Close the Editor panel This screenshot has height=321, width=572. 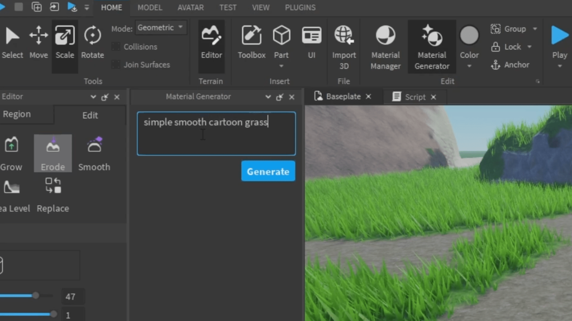click(117, 97)
